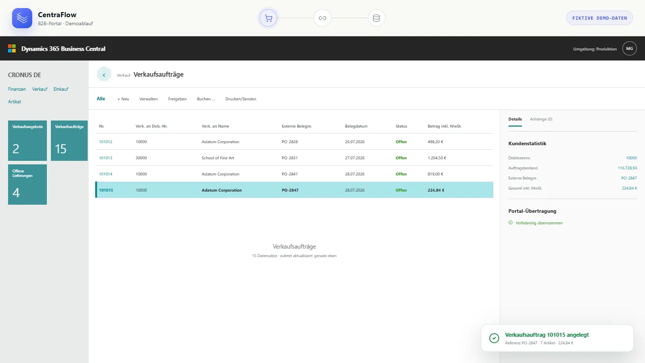Select the database step icon

376,18
